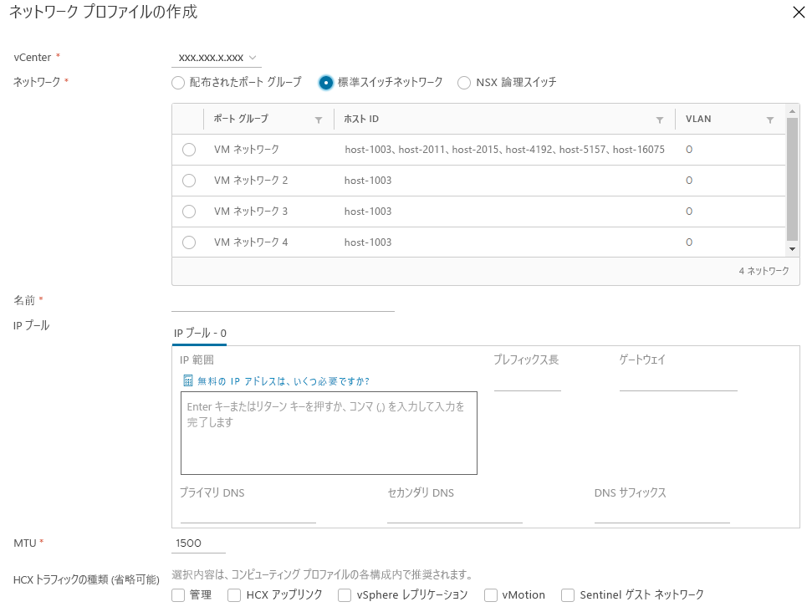Click the VM ネットワーク 4 port group name

click(251, 242)
